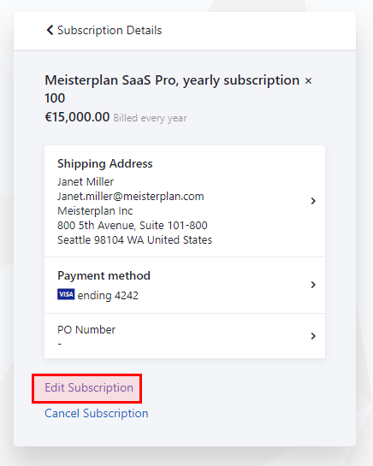This screenshot has height=466, width=373.
Task: Select the PO Number label
Action: point(86,329)
